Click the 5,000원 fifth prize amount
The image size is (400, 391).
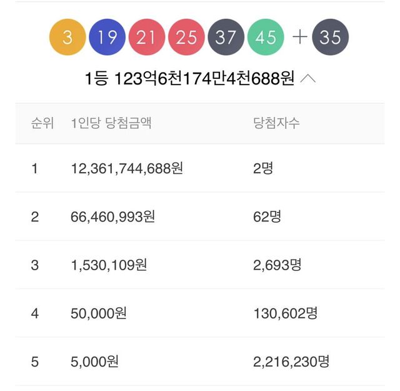pos(95,361)
